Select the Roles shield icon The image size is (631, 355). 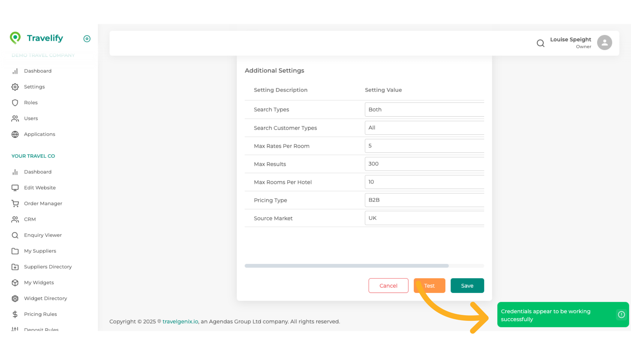[x=15, y=103]
